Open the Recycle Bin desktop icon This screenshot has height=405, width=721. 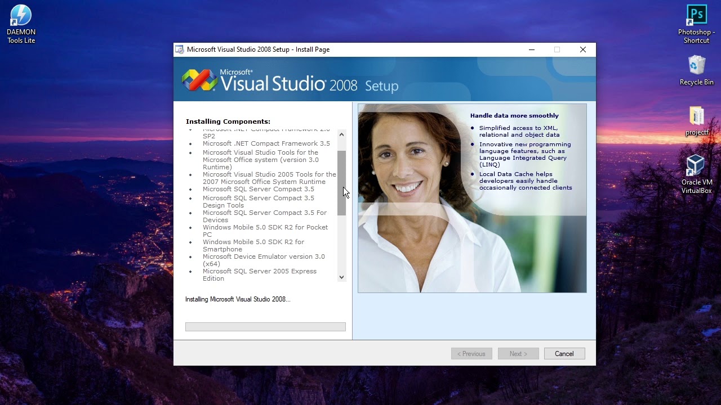click(697, 70)
